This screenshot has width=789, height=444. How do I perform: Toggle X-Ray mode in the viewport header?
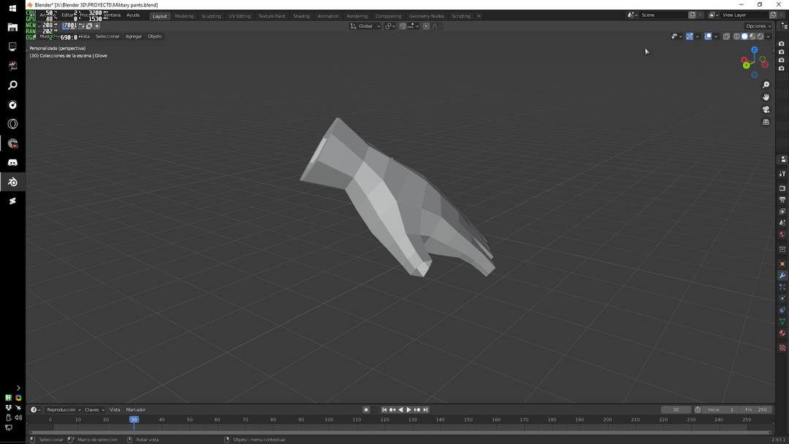pos(726,36)
